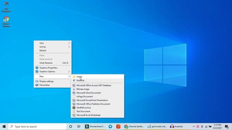The height and width of the screenshot is (130, 232).
Task: Create a new Folder
Action: tap(98, 77)
